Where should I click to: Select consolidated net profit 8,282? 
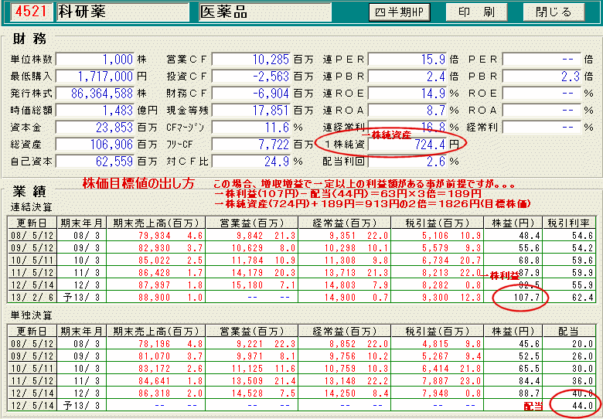tap(438, 284)
